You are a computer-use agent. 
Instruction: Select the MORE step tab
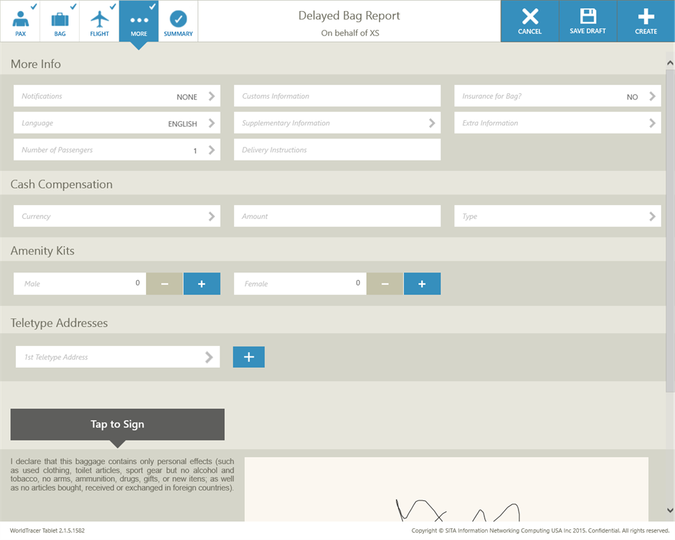pos(139,21)
